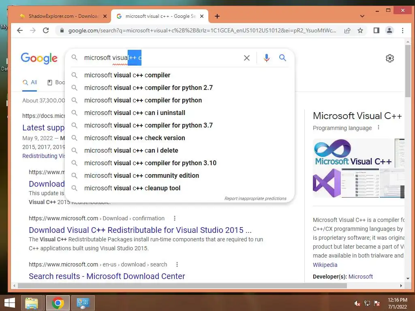The height and width of the screenshot is (311, 415).
Task: Open the Wikipedia link in knowledge panel
Action: (x=325, y=265)
